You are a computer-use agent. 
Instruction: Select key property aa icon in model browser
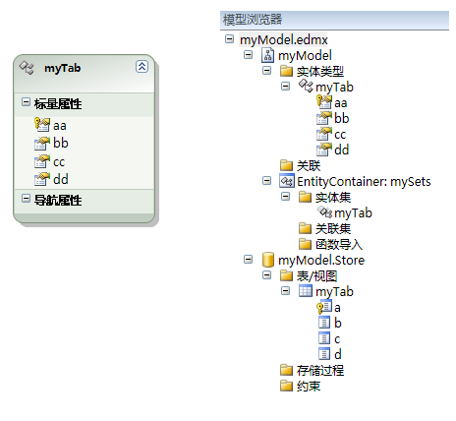click(x=324, y=102)
